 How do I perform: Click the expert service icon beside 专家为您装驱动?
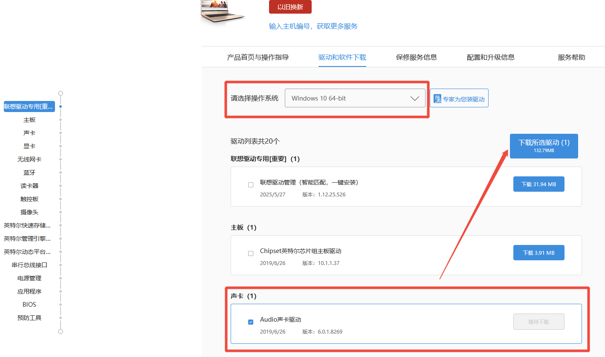tap(437, 99)
